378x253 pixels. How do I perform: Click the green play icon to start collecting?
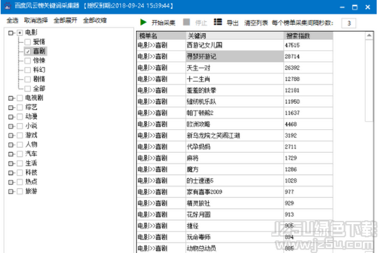(143, 23)
